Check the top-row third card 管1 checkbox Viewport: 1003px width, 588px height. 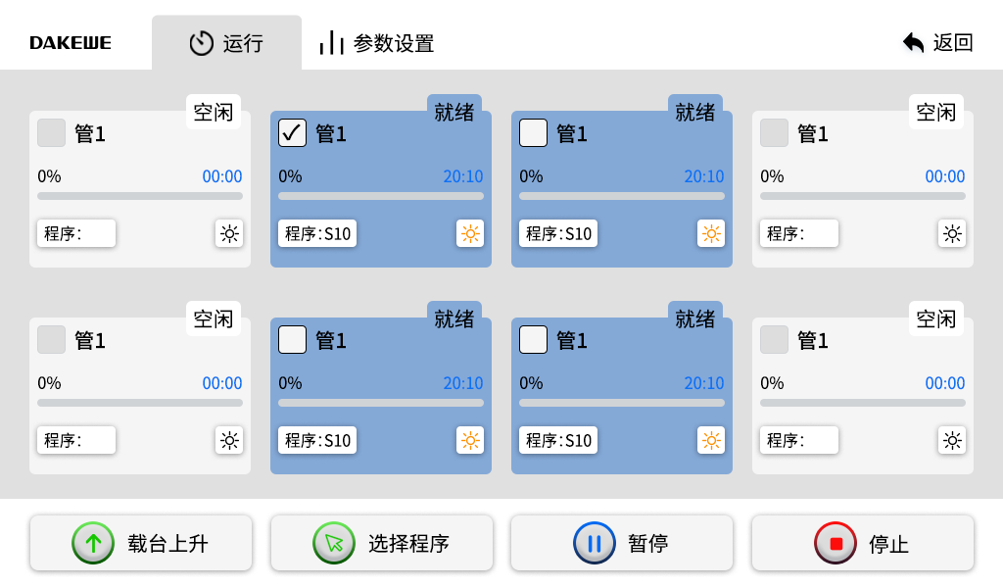pos(533,132)
